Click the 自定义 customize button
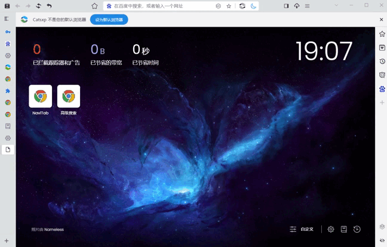387x247 pixels. click(302, 229)
